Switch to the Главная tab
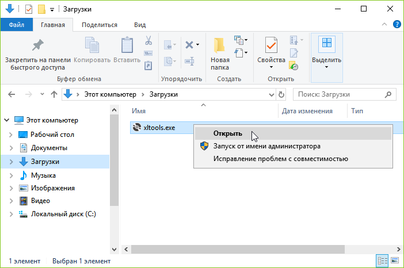Screen dimensions: 404x268 pyautogui.click(x=53, y=25)
